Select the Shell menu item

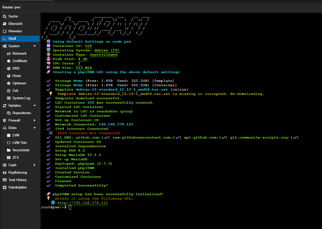[x=12, y=39]
